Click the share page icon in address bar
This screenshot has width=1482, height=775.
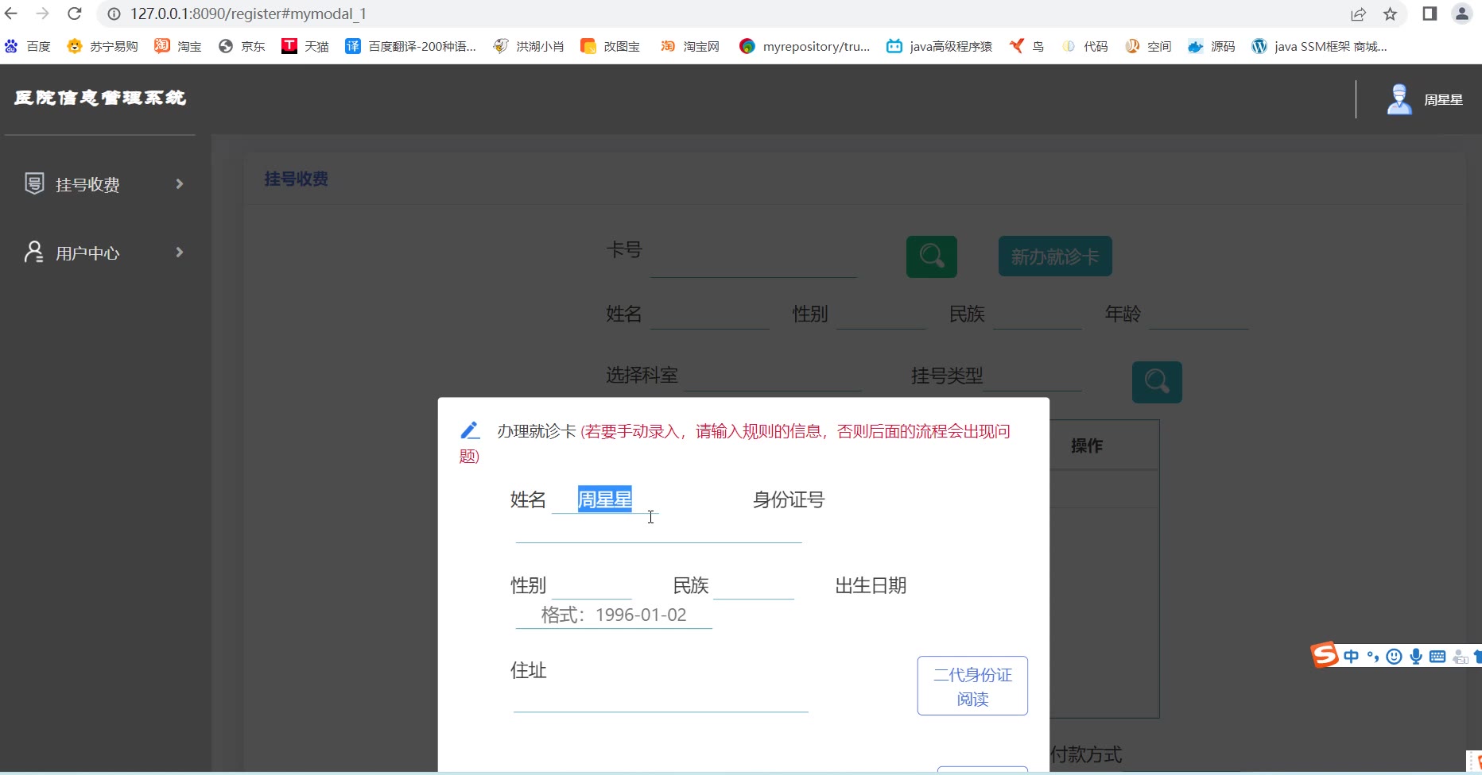click(x=1358, y=13)
